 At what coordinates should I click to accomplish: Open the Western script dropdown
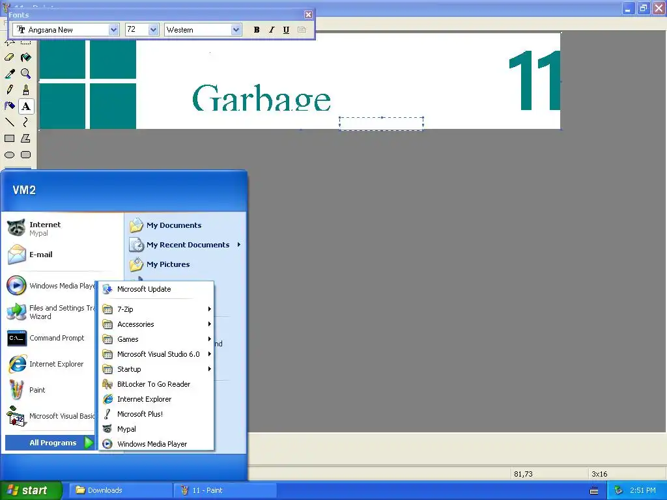tap(236, 30)
